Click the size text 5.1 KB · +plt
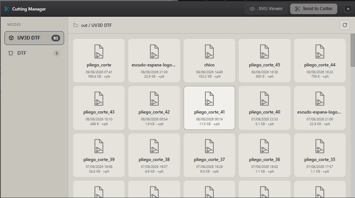 click(264, 124)
